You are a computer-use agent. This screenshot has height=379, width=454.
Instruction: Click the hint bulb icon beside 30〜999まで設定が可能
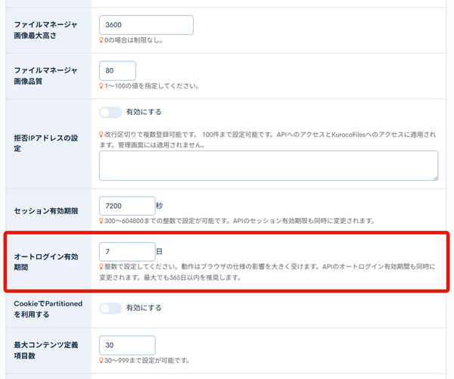tap(101, 361)
